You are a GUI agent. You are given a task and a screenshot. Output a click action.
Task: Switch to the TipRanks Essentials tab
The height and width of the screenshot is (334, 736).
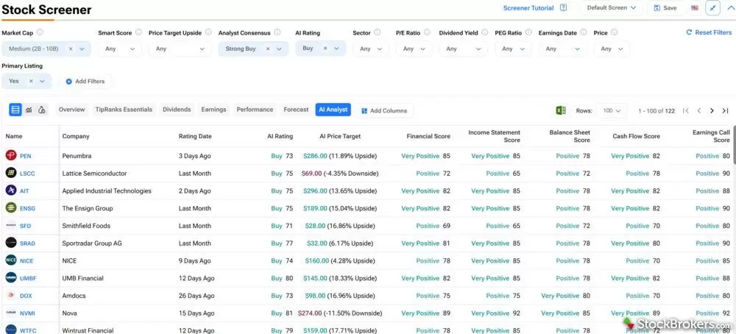click(124, 110)
